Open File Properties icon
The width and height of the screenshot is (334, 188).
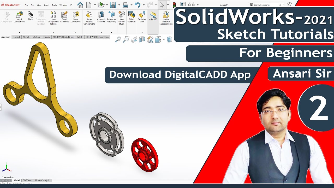183,5
